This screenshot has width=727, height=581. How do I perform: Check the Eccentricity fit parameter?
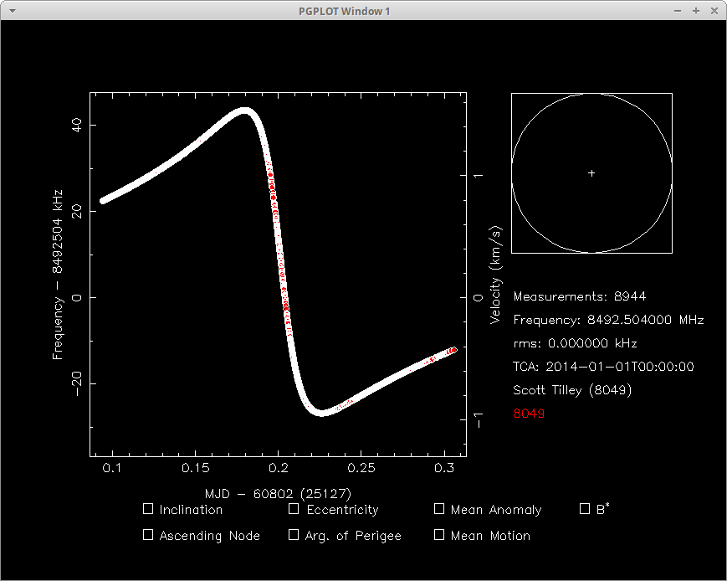coord(294,508)
